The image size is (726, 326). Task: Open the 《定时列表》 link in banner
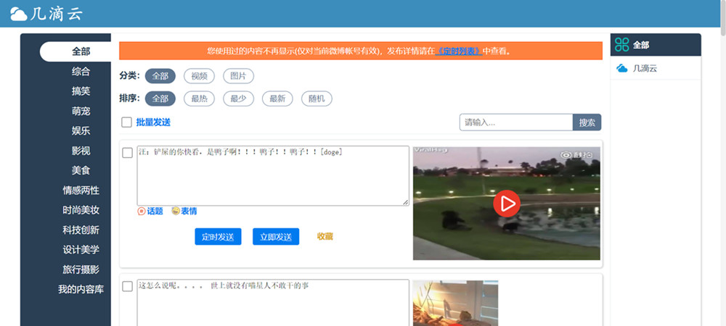(459, 51)
